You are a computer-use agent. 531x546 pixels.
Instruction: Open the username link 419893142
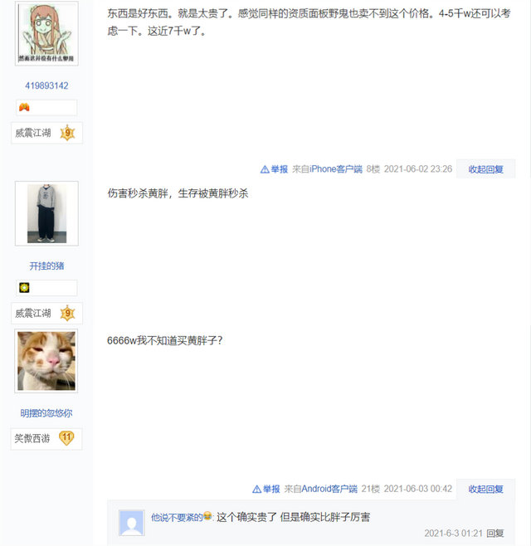point(46,85)
